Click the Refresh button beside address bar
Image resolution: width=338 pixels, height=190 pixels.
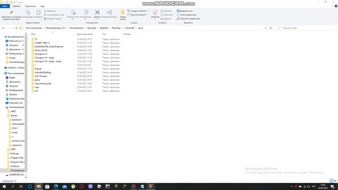pos(271,28)
